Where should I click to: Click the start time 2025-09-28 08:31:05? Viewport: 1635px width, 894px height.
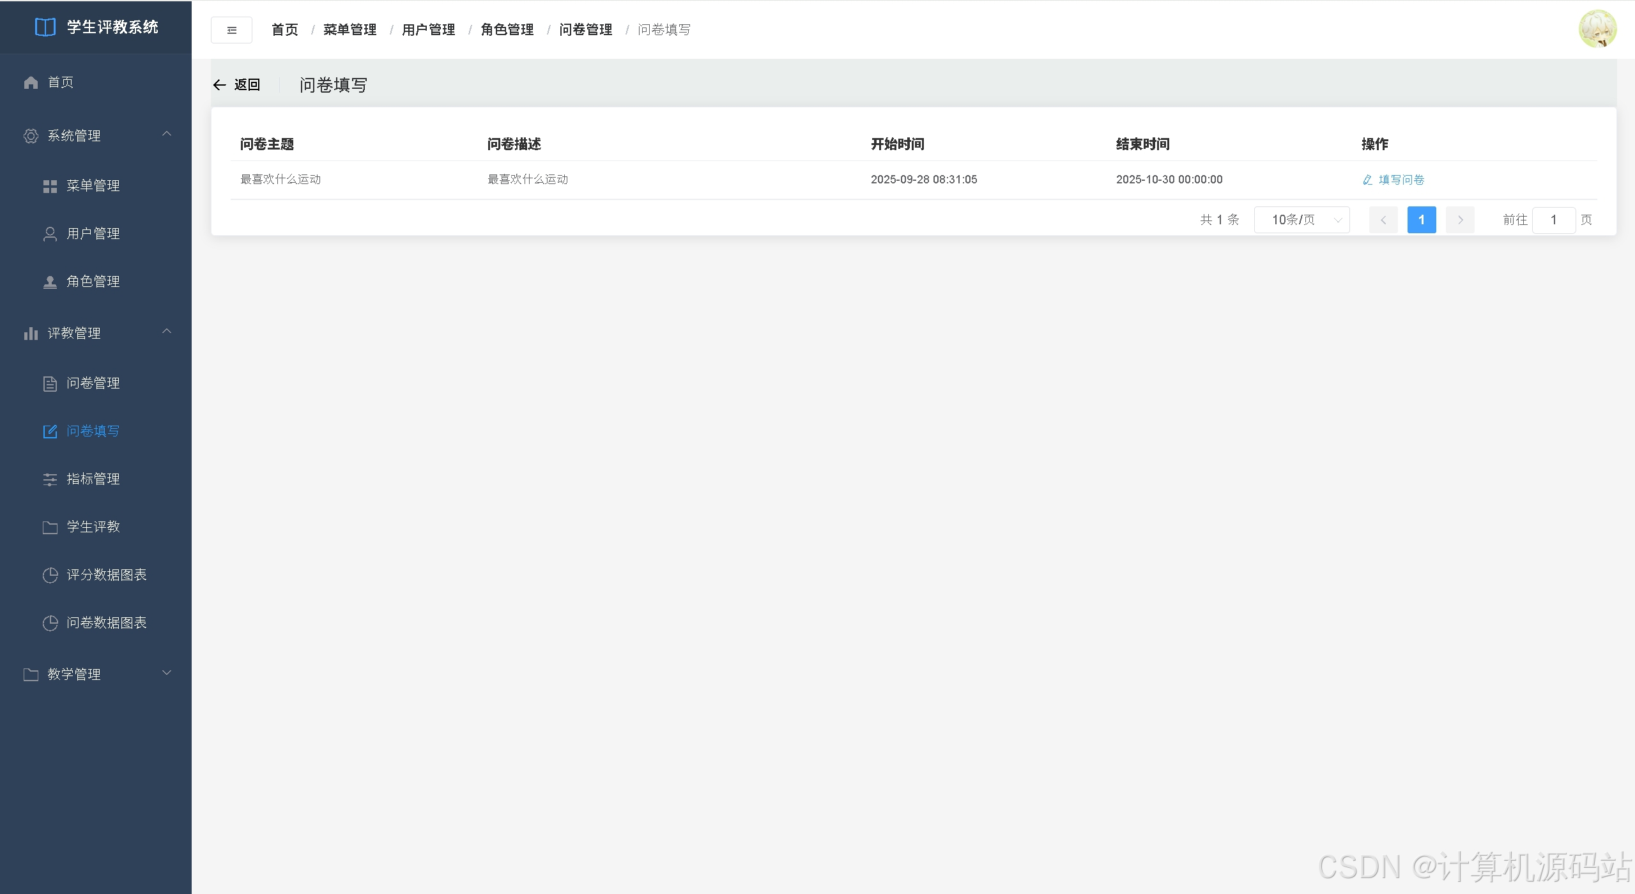[x=924, y=180]
